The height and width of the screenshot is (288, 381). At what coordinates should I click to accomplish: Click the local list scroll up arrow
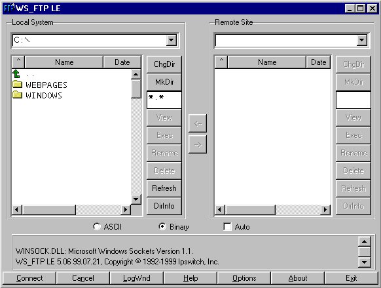(x=136, y=74)
